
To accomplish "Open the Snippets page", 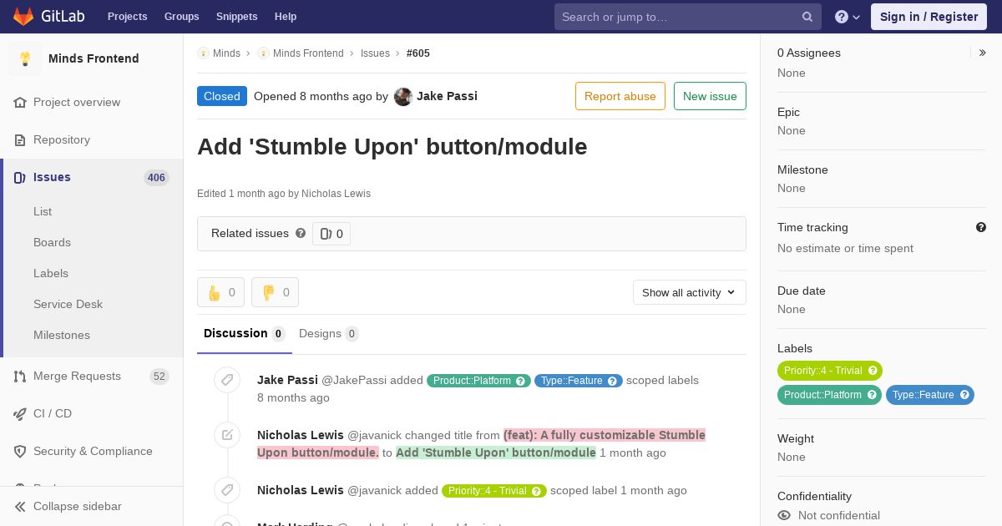I will coord(237,17).
